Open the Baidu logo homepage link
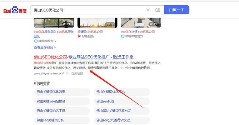Screen dimensions: 239x125 (15, 10)
